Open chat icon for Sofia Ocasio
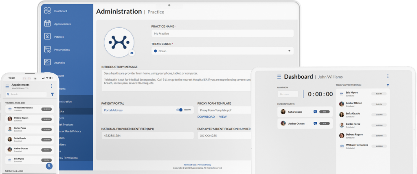The width and height of the screenshot is (417, 174). pyautogui.click(x=315, y=112)
